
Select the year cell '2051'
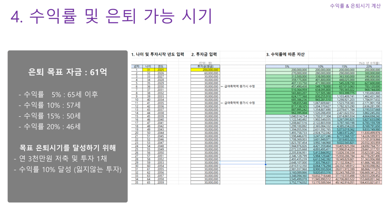(x=161, y=156)
